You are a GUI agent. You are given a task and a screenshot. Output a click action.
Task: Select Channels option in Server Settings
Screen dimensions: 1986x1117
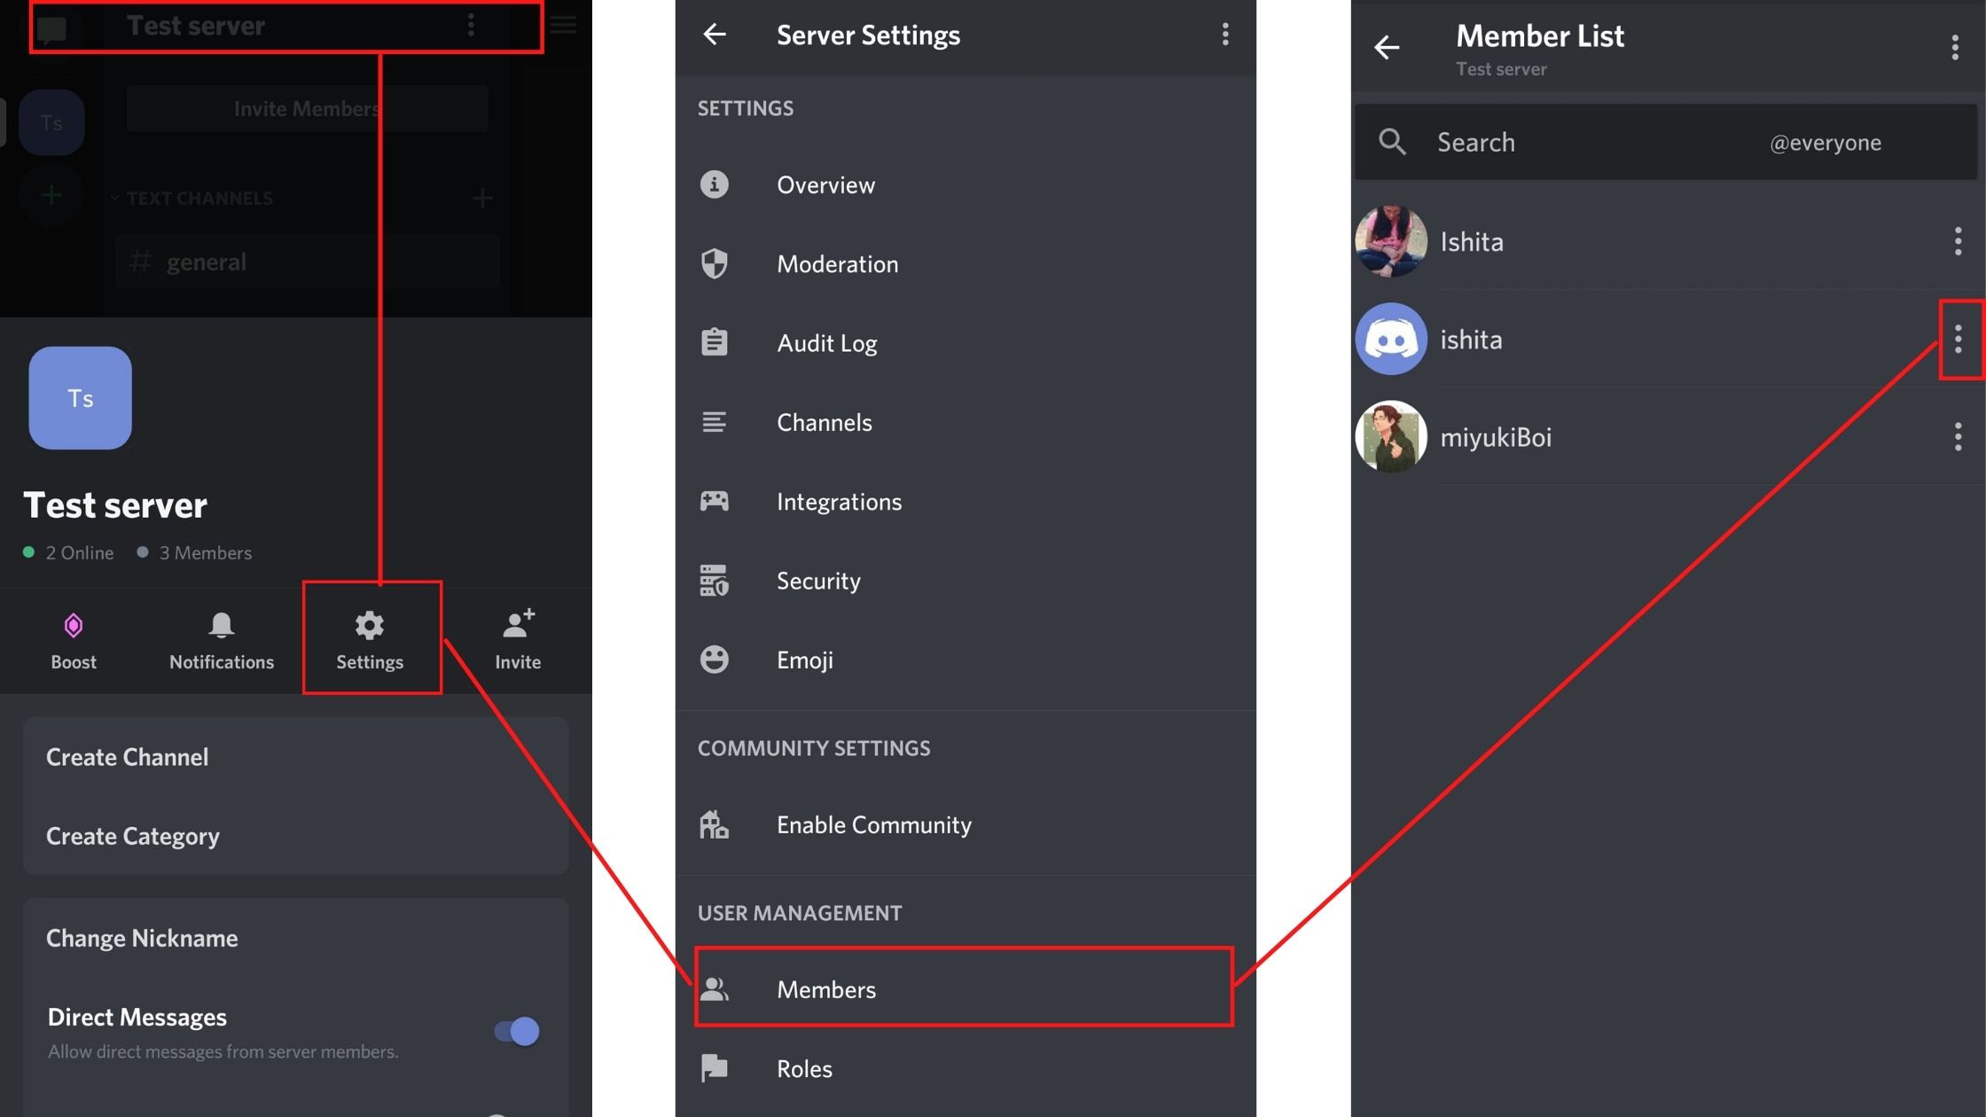point(823,423)
